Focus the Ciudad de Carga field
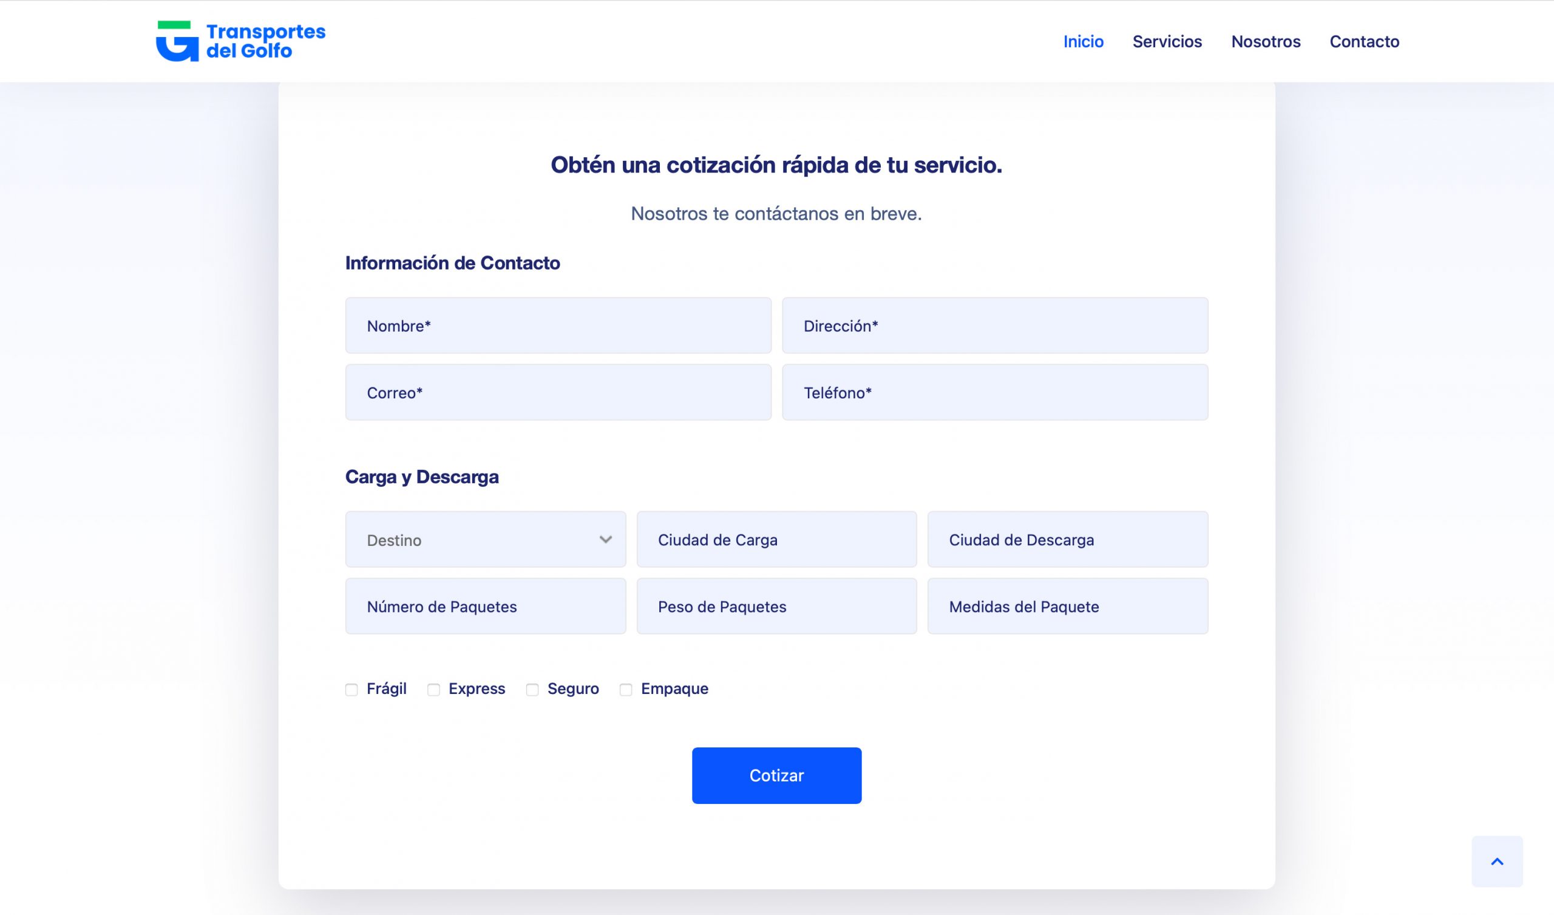 coord(776,540)
